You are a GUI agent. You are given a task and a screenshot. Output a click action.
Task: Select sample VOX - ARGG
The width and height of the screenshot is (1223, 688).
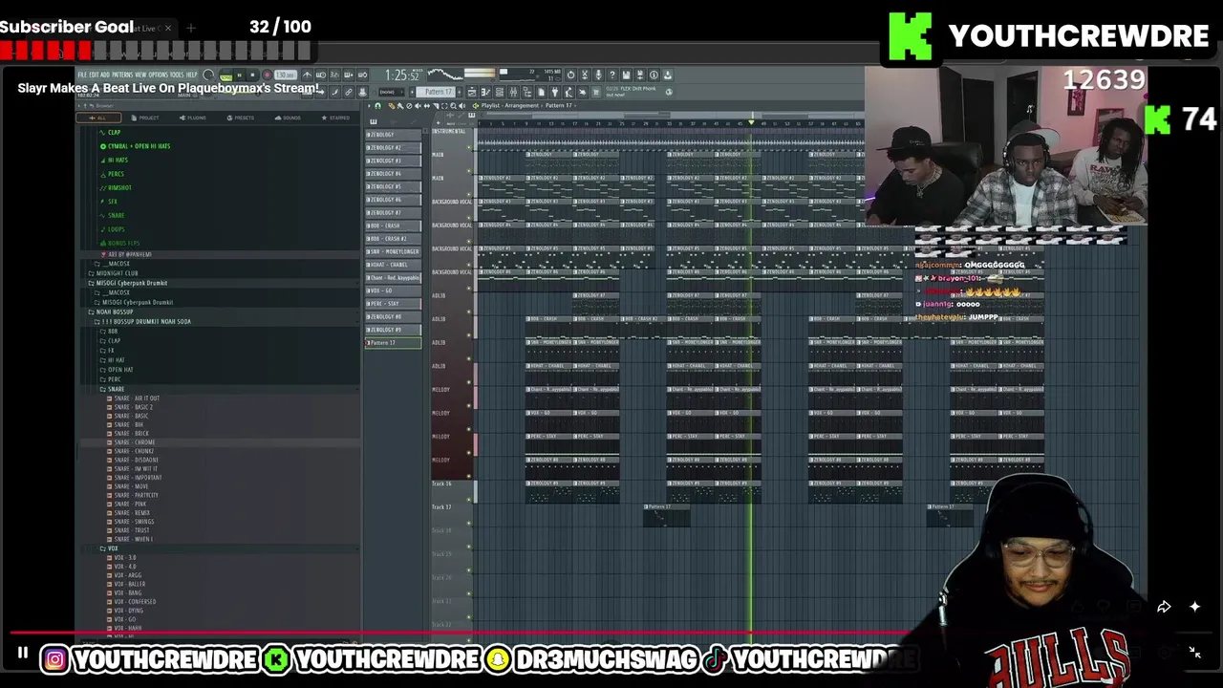point(125,575)
